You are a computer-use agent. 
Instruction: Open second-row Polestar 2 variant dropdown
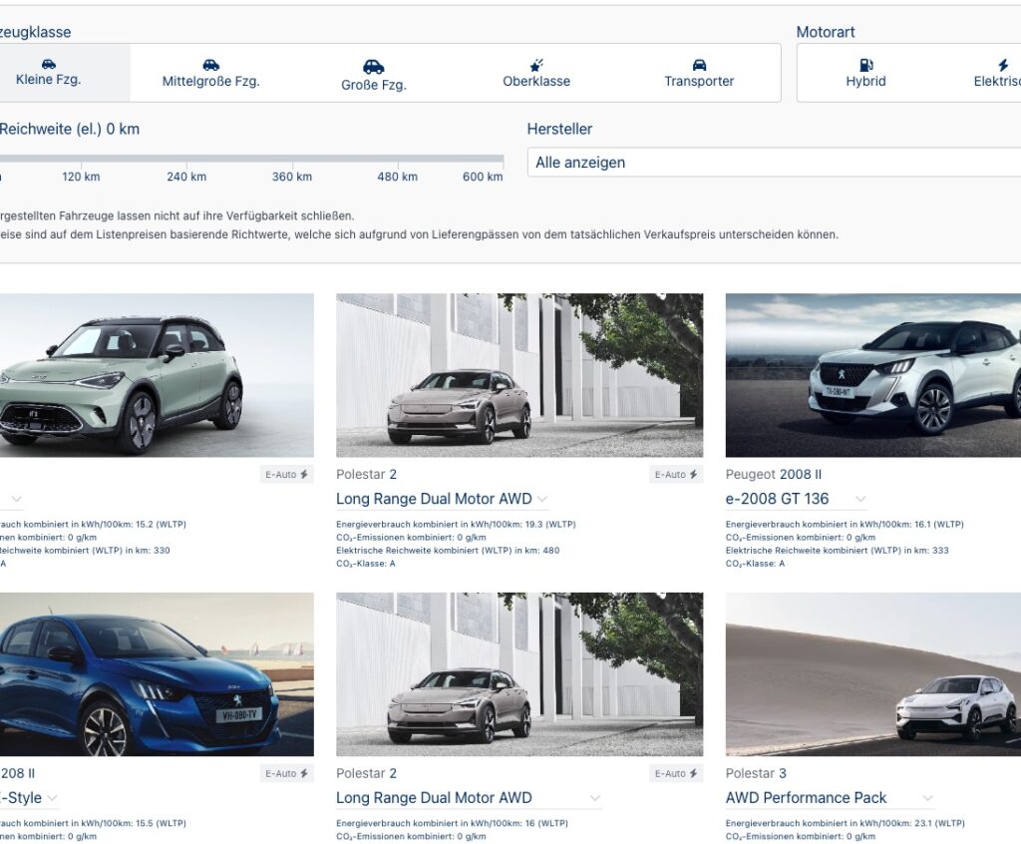click(594, 798)
